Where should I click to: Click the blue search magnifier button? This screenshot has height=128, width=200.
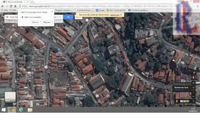click(x=68, y=17)
